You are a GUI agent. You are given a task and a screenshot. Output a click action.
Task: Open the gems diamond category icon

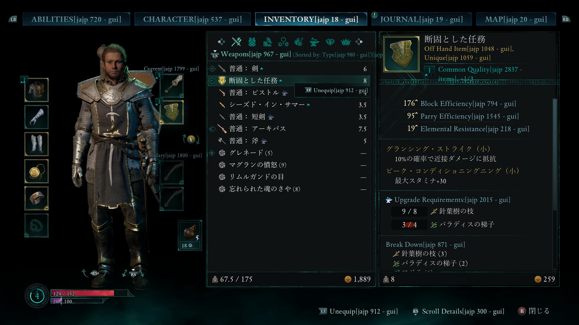click(x=330, y=42)
